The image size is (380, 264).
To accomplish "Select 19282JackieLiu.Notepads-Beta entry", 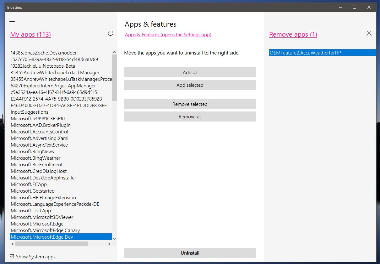I will tap(61, 66).
